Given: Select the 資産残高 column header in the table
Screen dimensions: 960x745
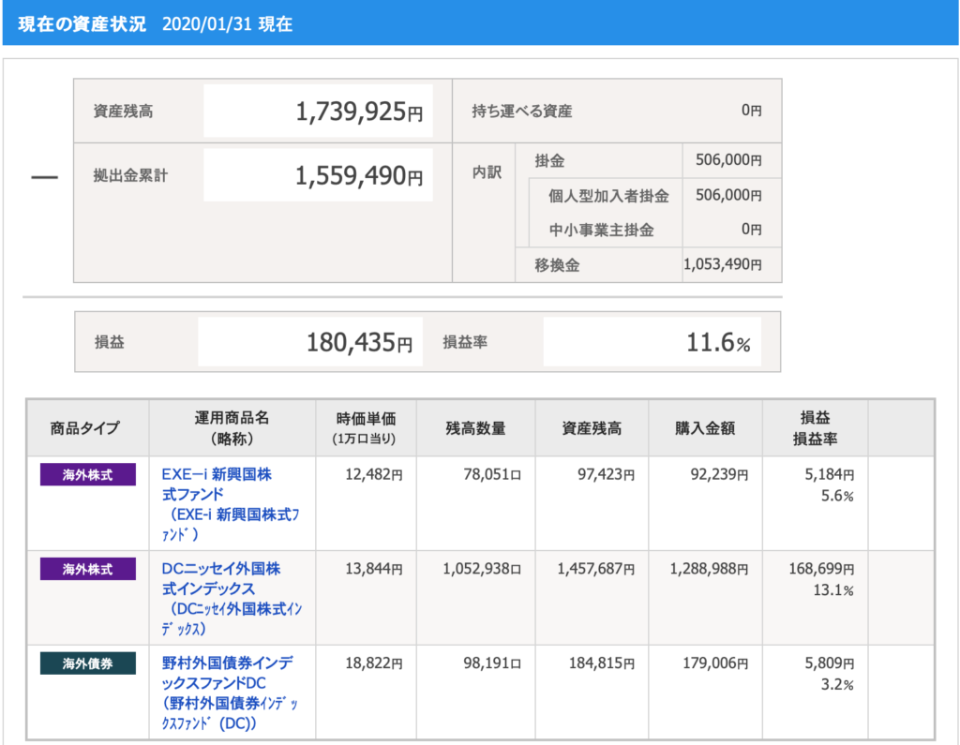Looking at the screenshot, I should (592, 428).
